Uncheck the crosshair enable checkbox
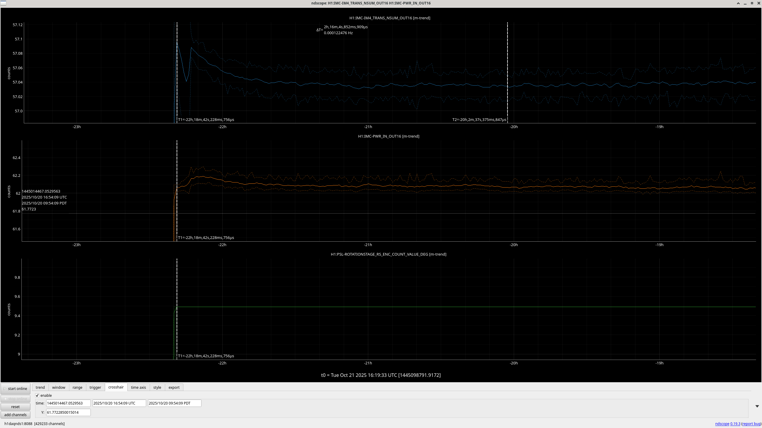The image size is (762, 428). pos(38,395)
